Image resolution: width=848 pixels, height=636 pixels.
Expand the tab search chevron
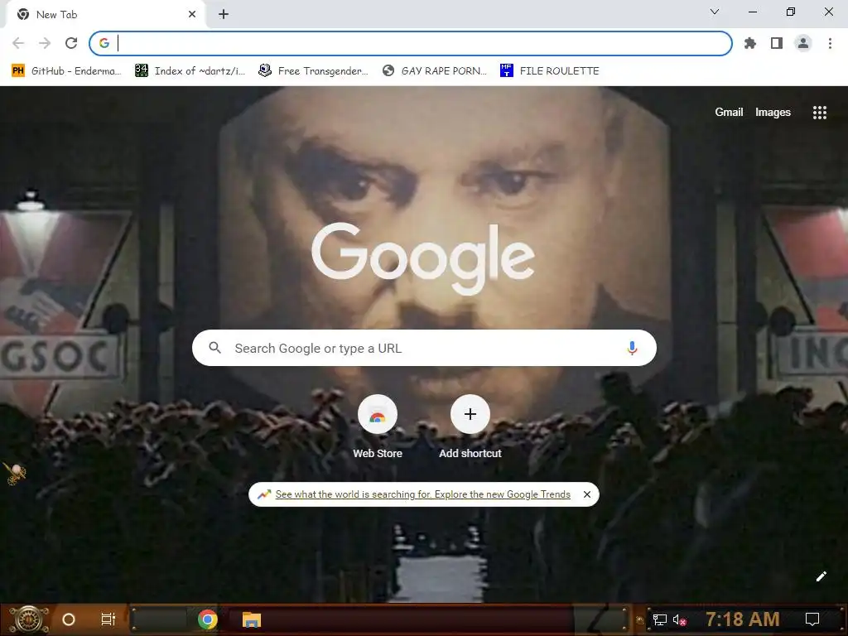click(x=715, y=12)
